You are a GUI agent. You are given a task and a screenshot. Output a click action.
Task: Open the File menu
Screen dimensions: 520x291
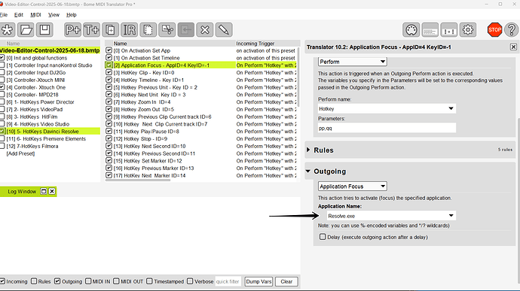[4, 15]
